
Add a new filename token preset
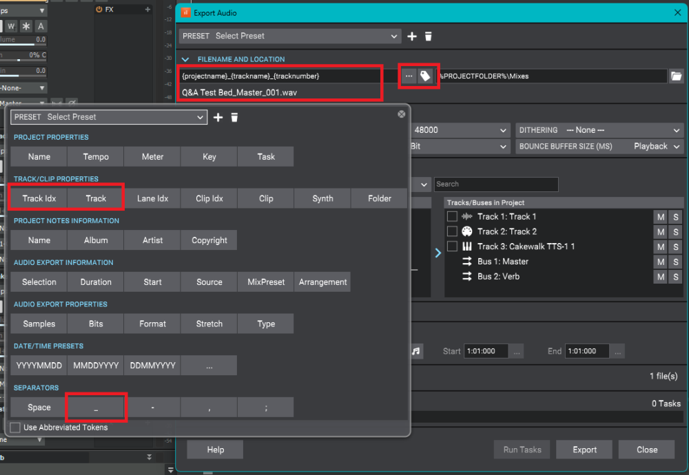click(218, 117)
